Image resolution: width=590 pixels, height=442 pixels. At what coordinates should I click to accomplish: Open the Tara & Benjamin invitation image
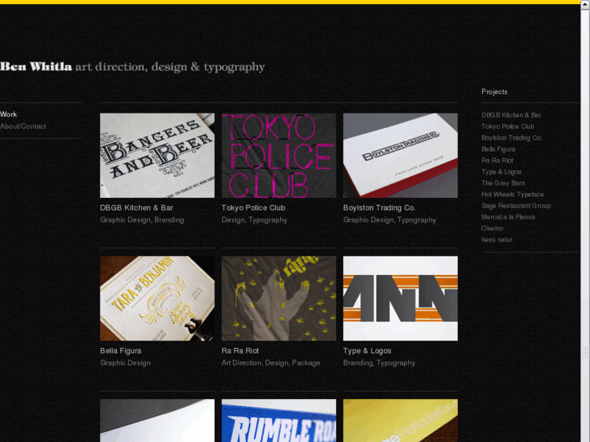[x=157, y=298]
